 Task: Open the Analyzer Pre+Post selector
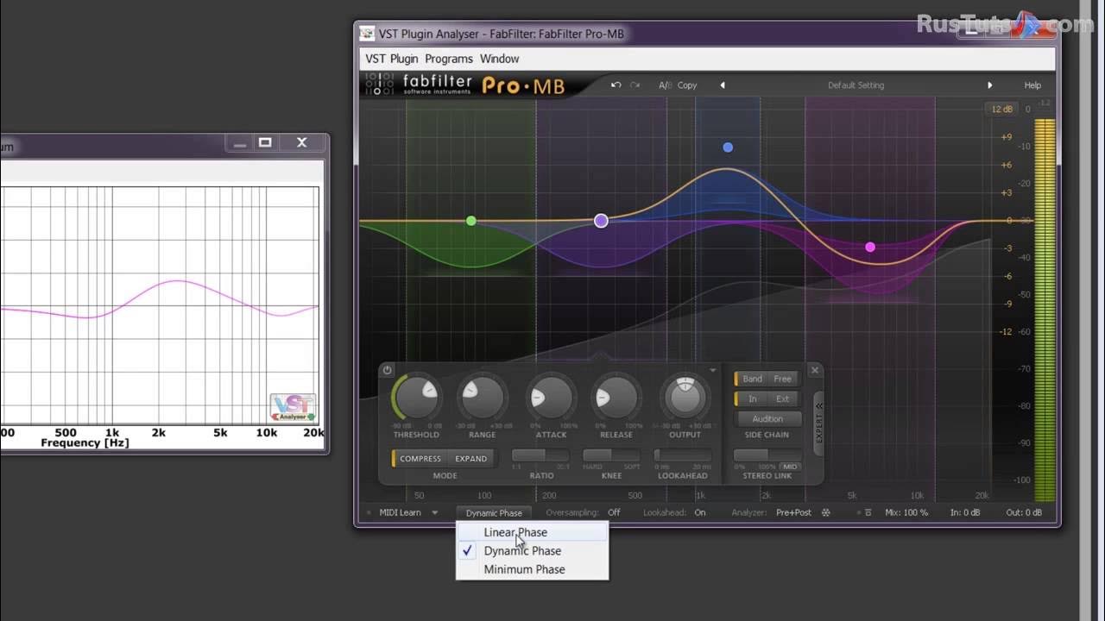793,512
